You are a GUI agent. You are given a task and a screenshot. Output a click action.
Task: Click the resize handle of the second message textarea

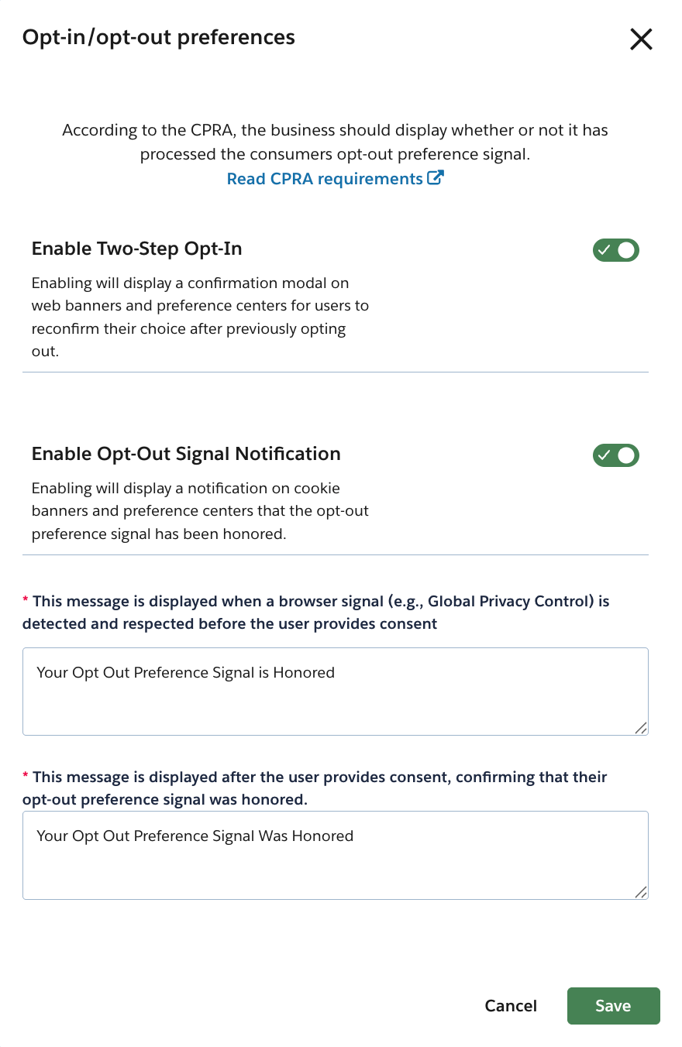click(x=641, y=893)
